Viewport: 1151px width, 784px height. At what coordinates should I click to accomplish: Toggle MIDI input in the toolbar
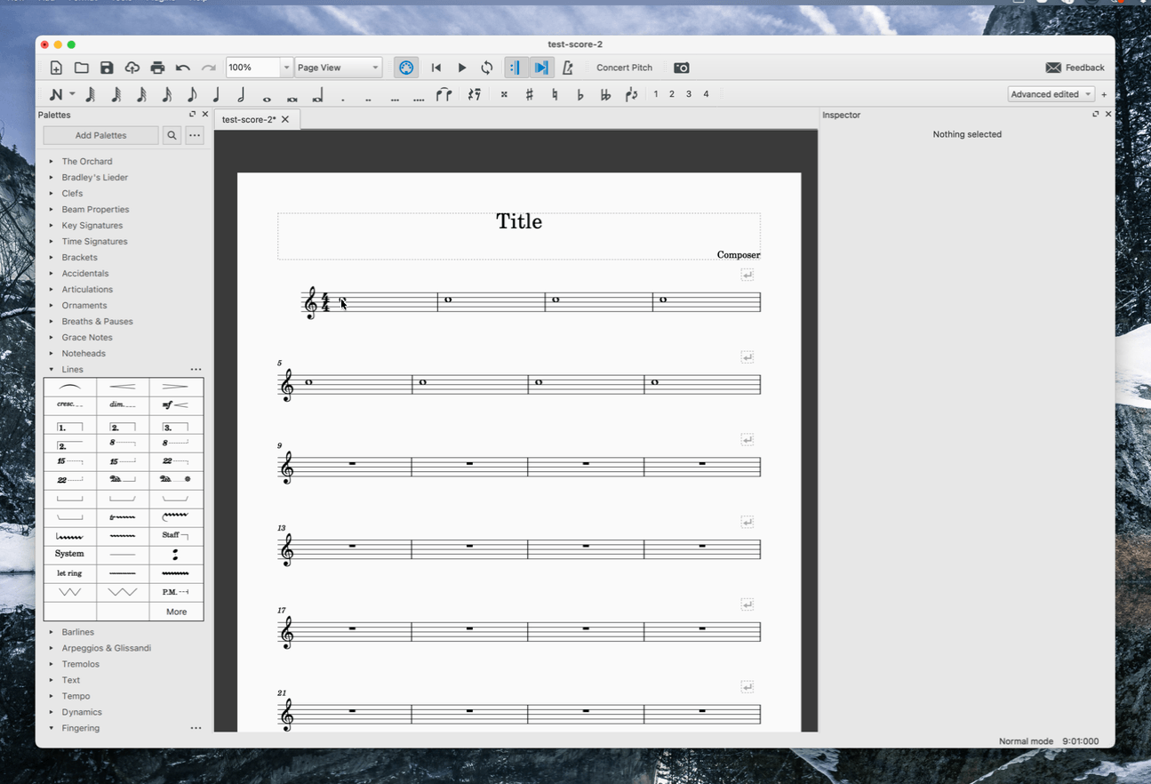[x=406, y=68]
